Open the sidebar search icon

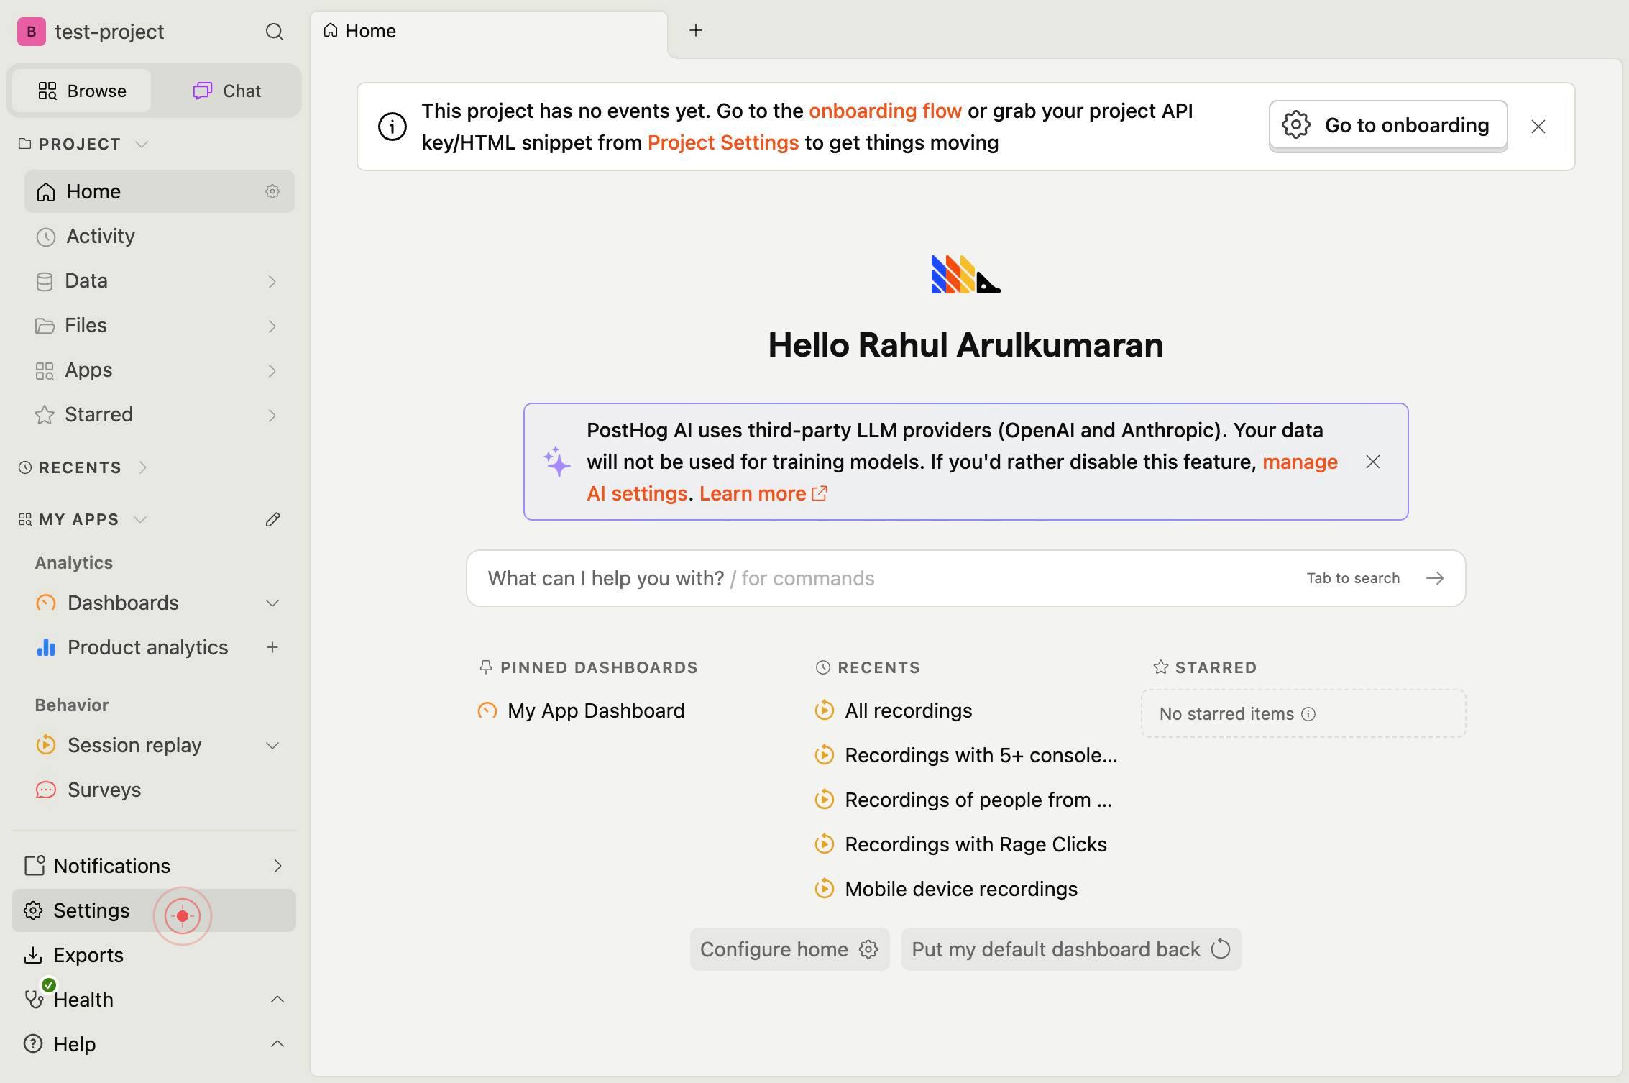coord(274,32)
